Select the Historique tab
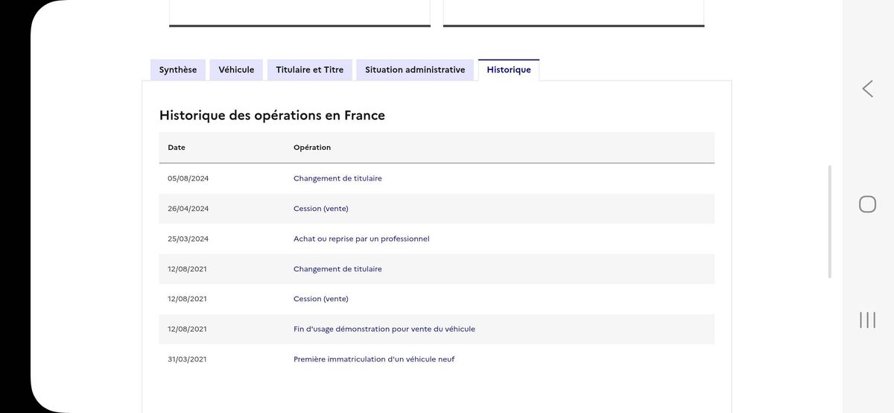Screen dimensions: 894x413 (509, 70)
